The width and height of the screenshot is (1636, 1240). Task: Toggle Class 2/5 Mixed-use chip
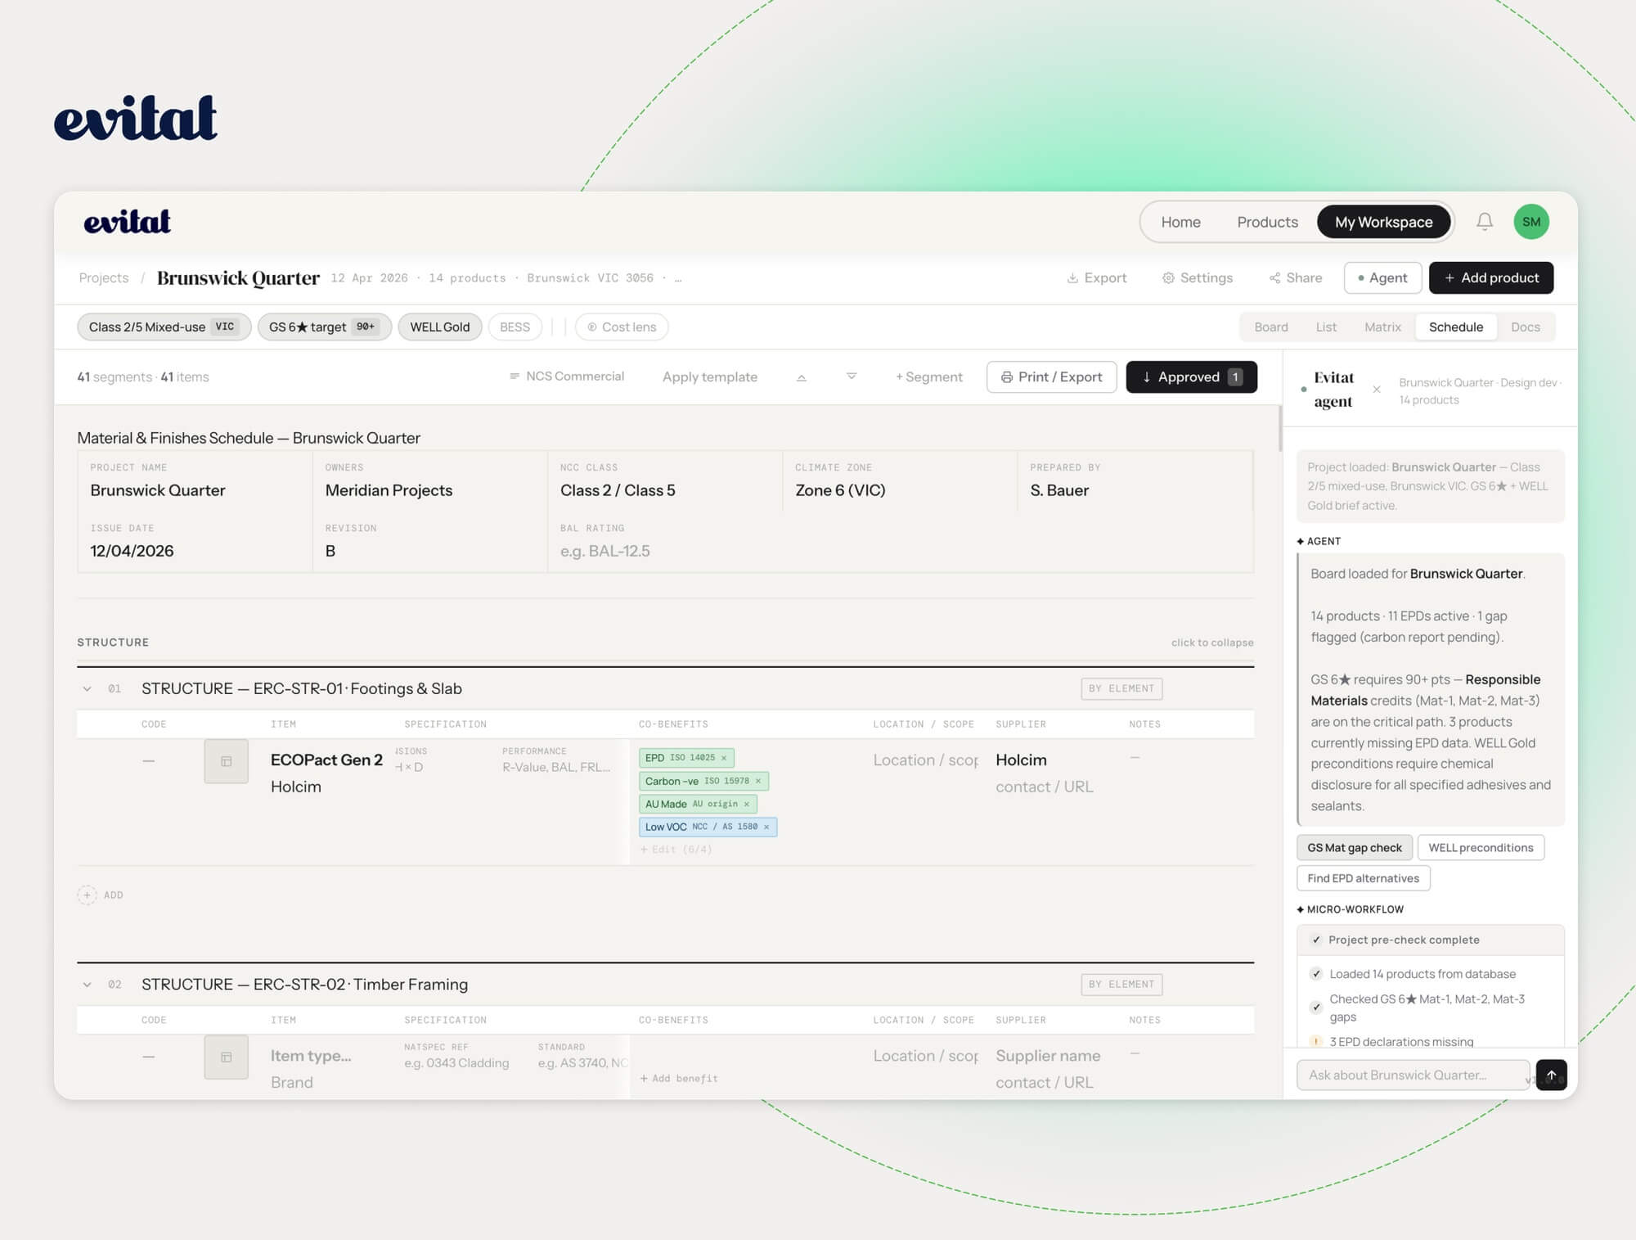coord(164,327)
